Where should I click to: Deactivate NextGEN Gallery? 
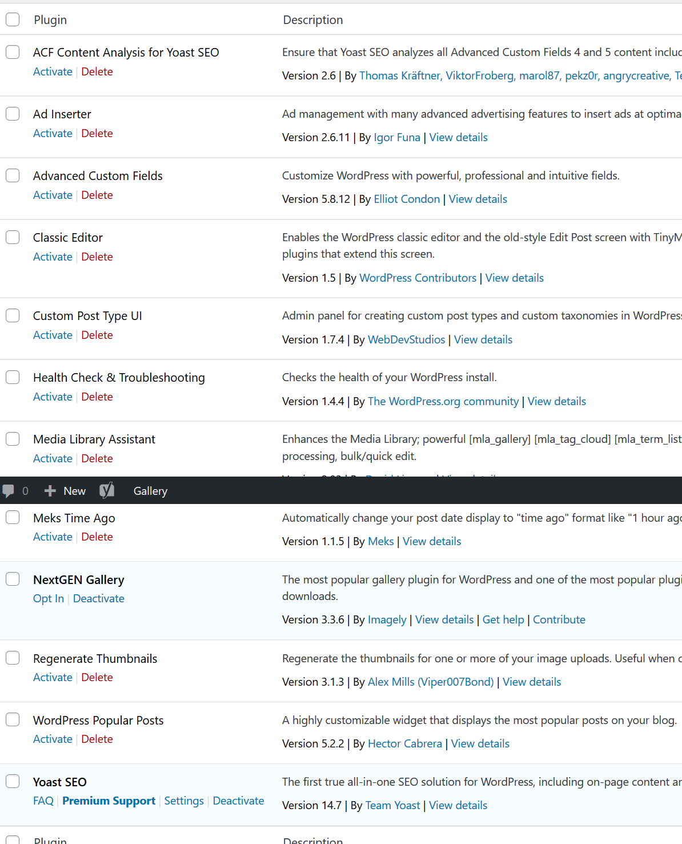coord(99,598)
